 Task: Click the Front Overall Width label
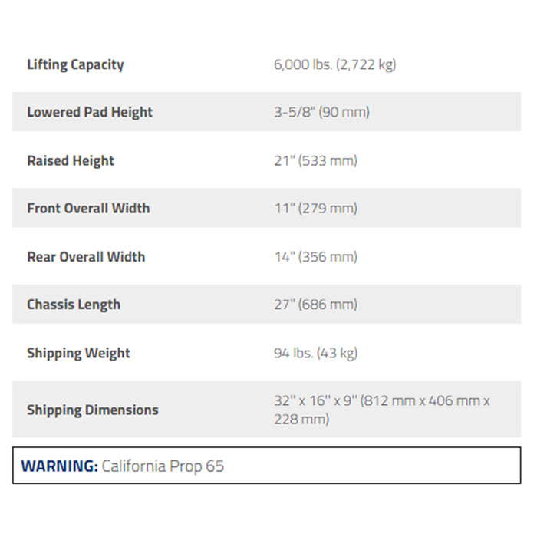click(x=88, y=209)
